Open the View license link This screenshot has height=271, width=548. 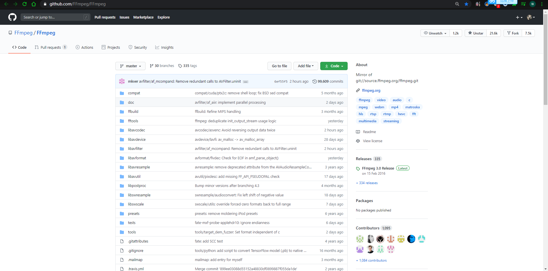372,141
